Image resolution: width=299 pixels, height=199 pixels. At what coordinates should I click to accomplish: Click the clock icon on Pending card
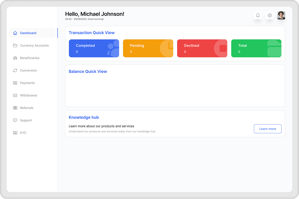tap(167, 48)
